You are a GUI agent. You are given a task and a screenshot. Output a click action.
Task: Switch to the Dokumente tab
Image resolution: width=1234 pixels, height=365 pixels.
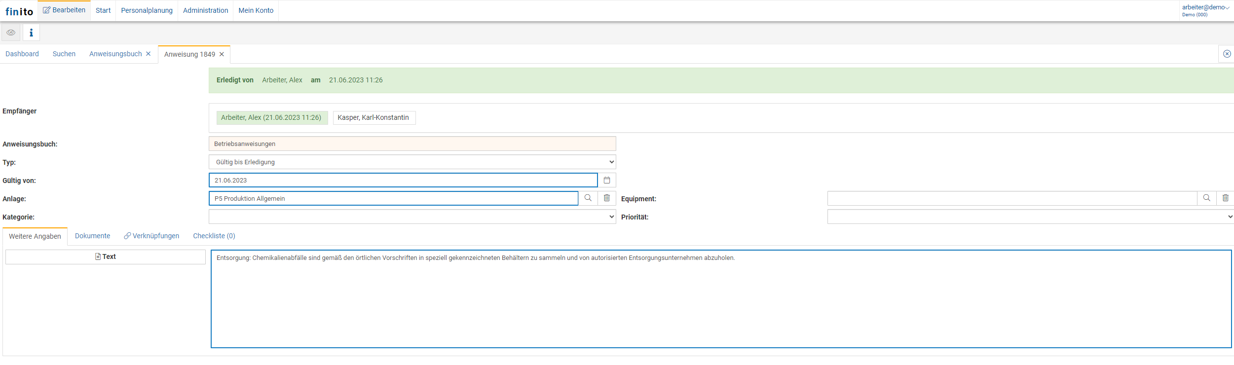click(92, 236)
